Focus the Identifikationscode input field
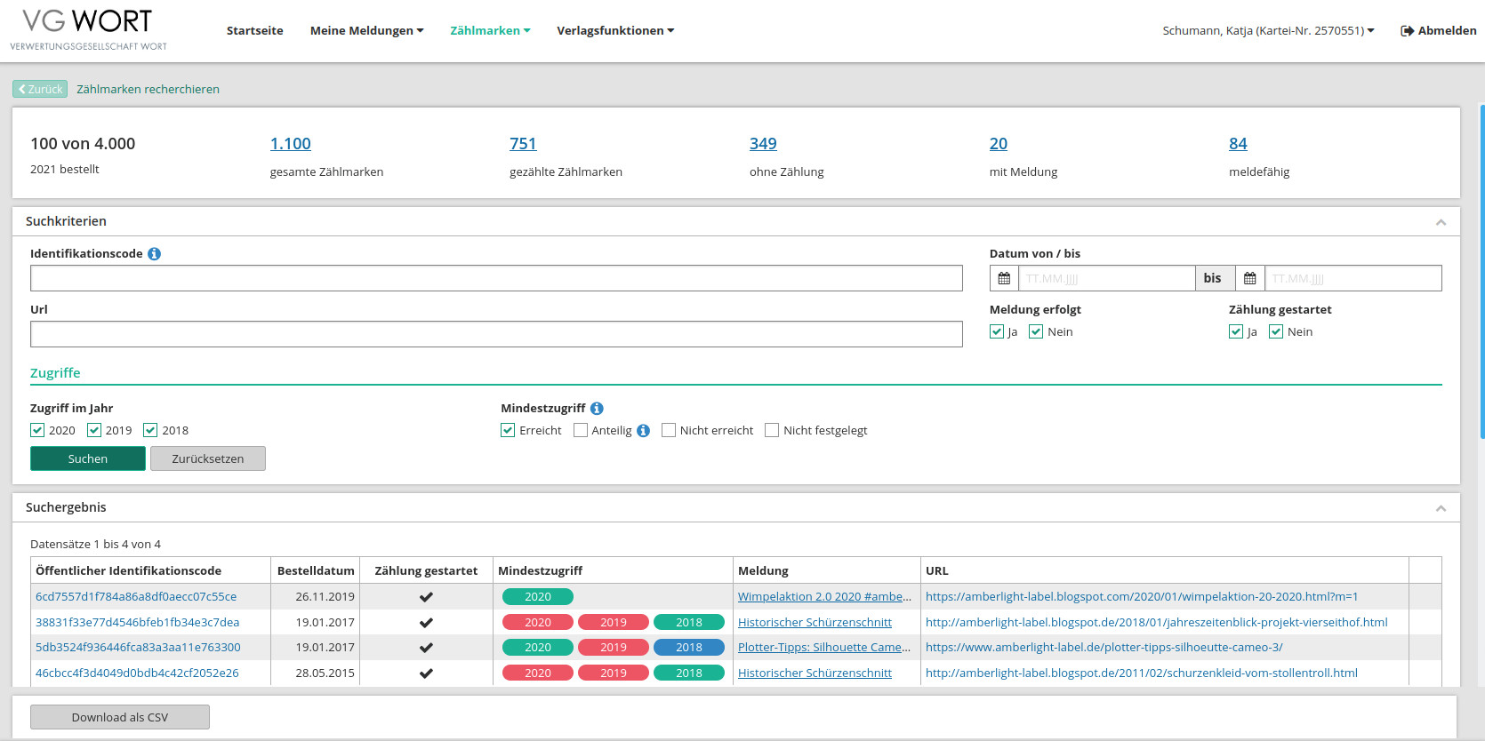 496,278
